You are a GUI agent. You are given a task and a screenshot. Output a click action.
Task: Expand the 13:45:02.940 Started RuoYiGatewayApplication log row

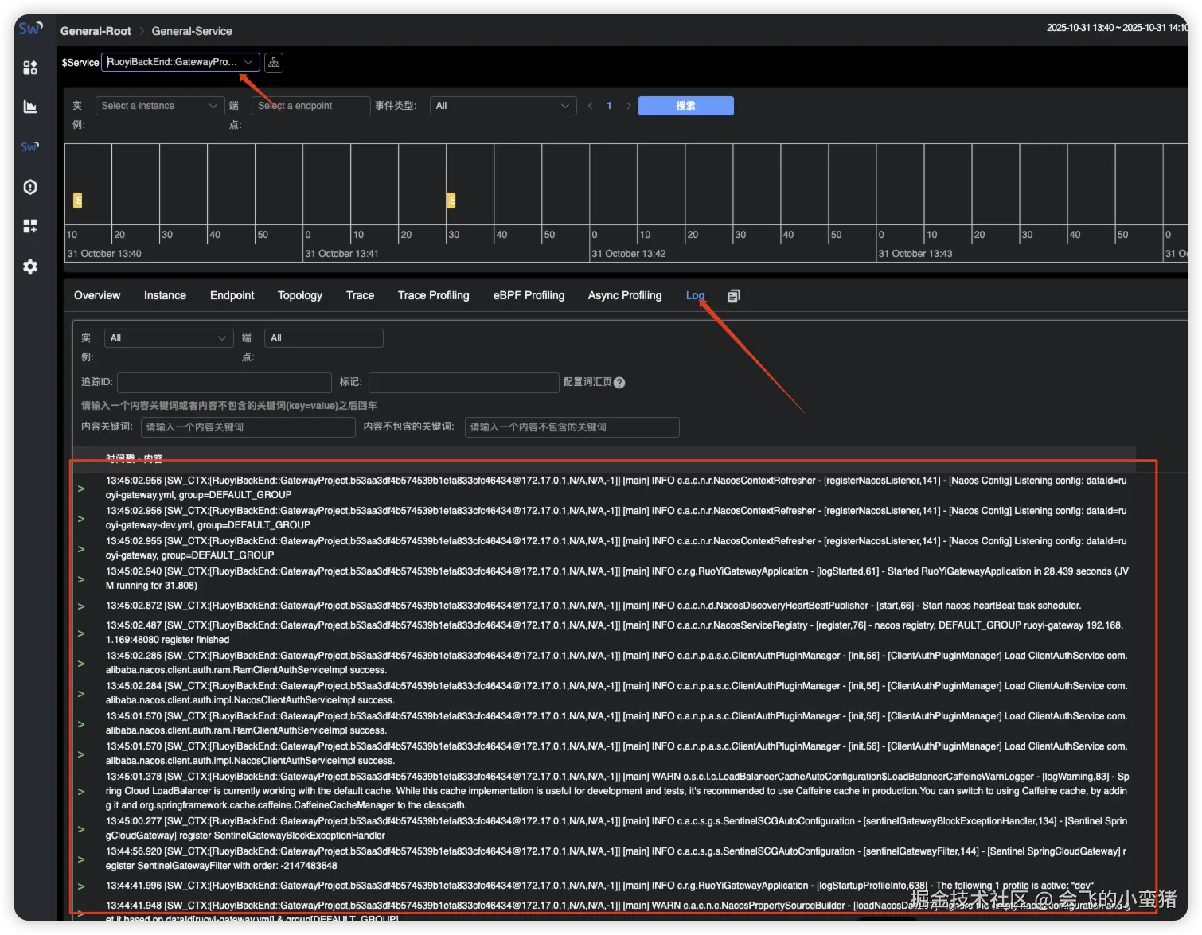81,579
